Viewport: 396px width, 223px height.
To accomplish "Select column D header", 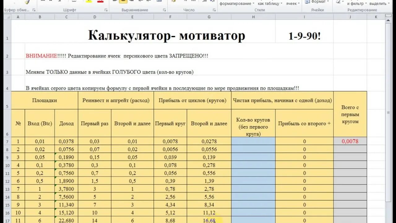I will 95,17.
